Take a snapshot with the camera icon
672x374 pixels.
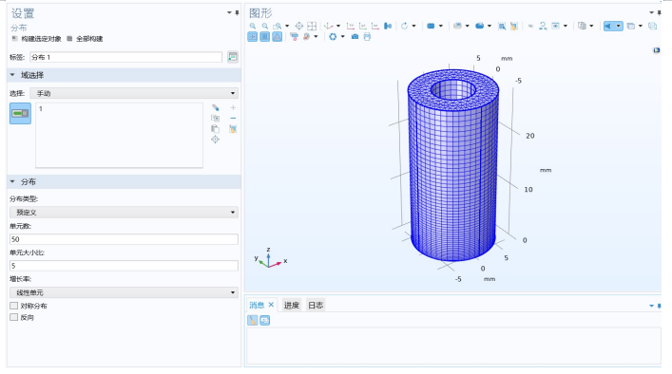[355, 37]
